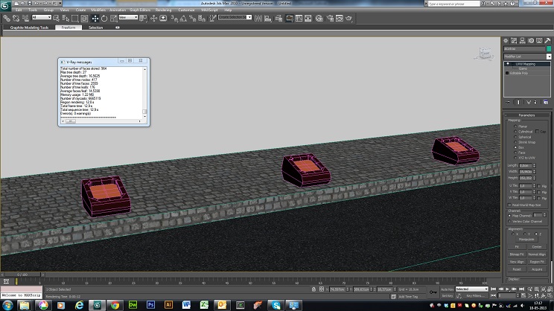Select the Vertex Color Channel radio
This screenshot has width=554, height=311.
point(509,221)
